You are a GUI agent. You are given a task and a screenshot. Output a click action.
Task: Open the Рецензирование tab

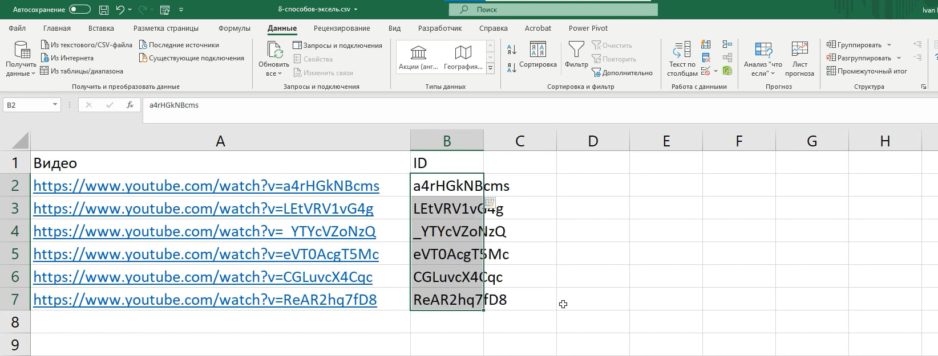pyautogui.click(x=342, y=28)
